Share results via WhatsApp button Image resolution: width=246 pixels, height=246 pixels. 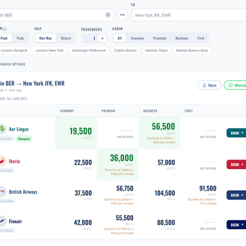click(x=235, y=85)
